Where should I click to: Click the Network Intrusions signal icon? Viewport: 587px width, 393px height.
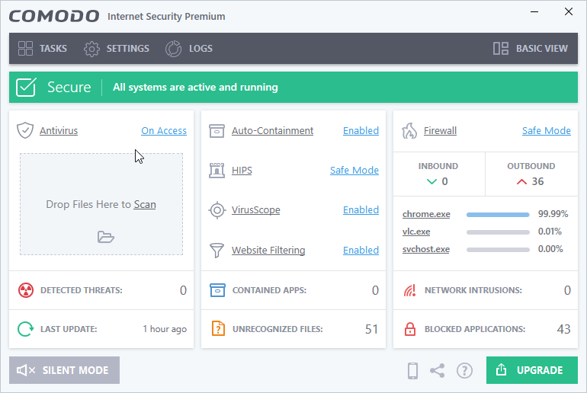409,290
